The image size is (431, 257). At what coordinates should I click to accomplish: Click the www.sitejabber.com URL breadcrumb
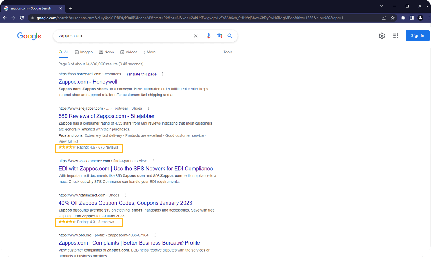(x=100, y=108)
